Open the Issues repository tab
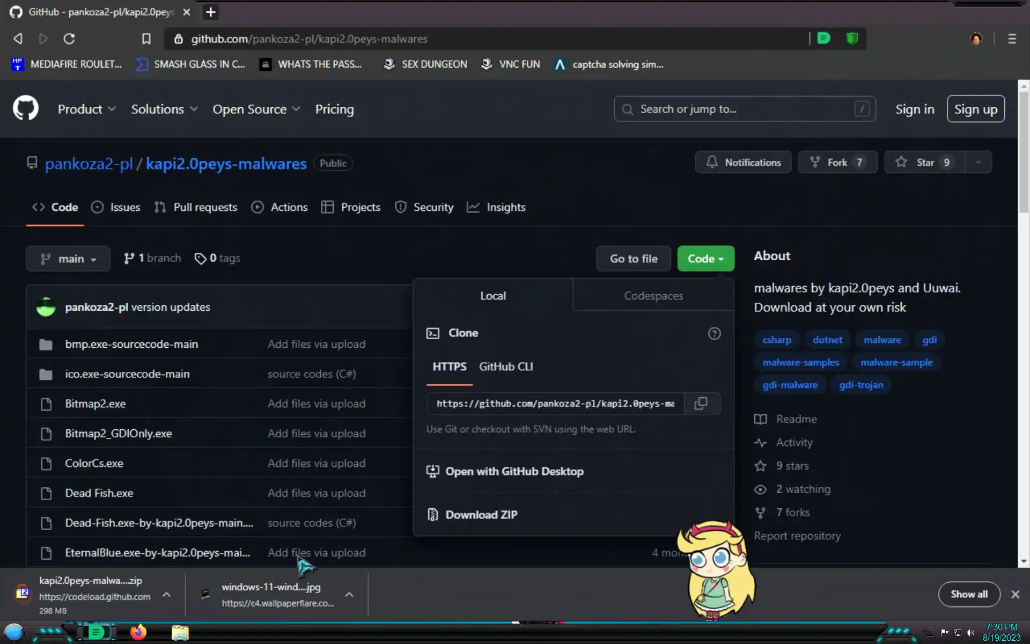 coord(116,207)
